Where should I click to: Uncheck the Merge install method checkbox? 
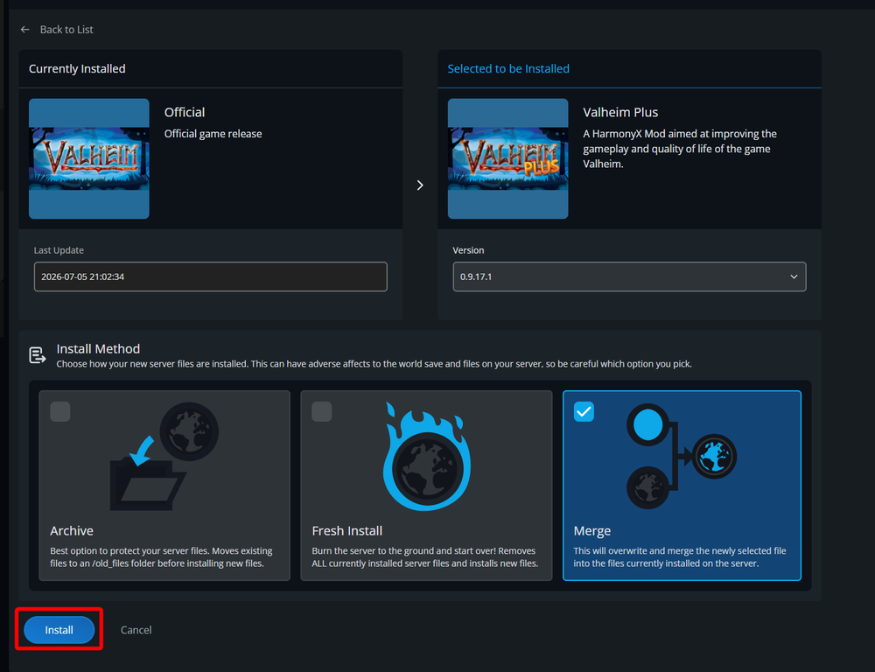pyautogui.click(x=584, y=412)
